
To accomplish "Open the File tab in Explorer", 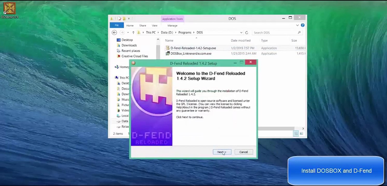I will click(117, 25).
